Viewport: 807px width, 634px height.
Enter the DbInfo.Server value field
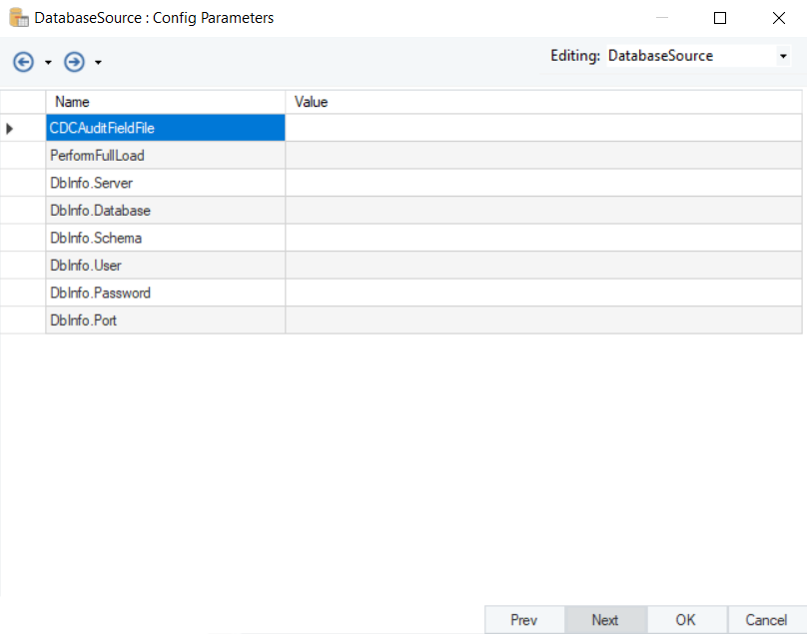543,183
